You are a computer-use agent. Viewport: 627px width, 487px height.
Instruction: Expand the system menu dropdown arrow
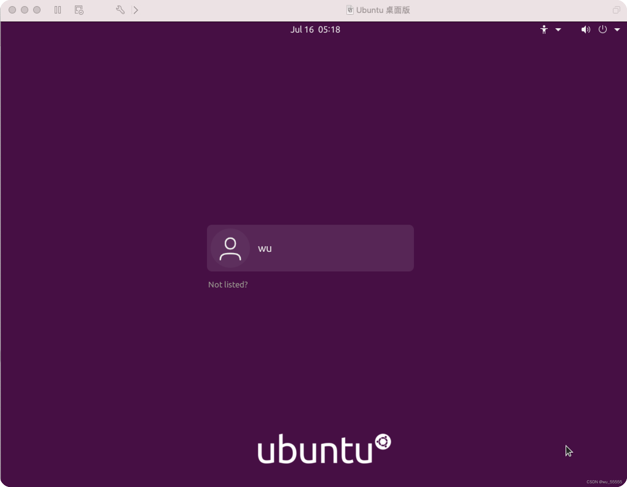click(x=617, y=30)
